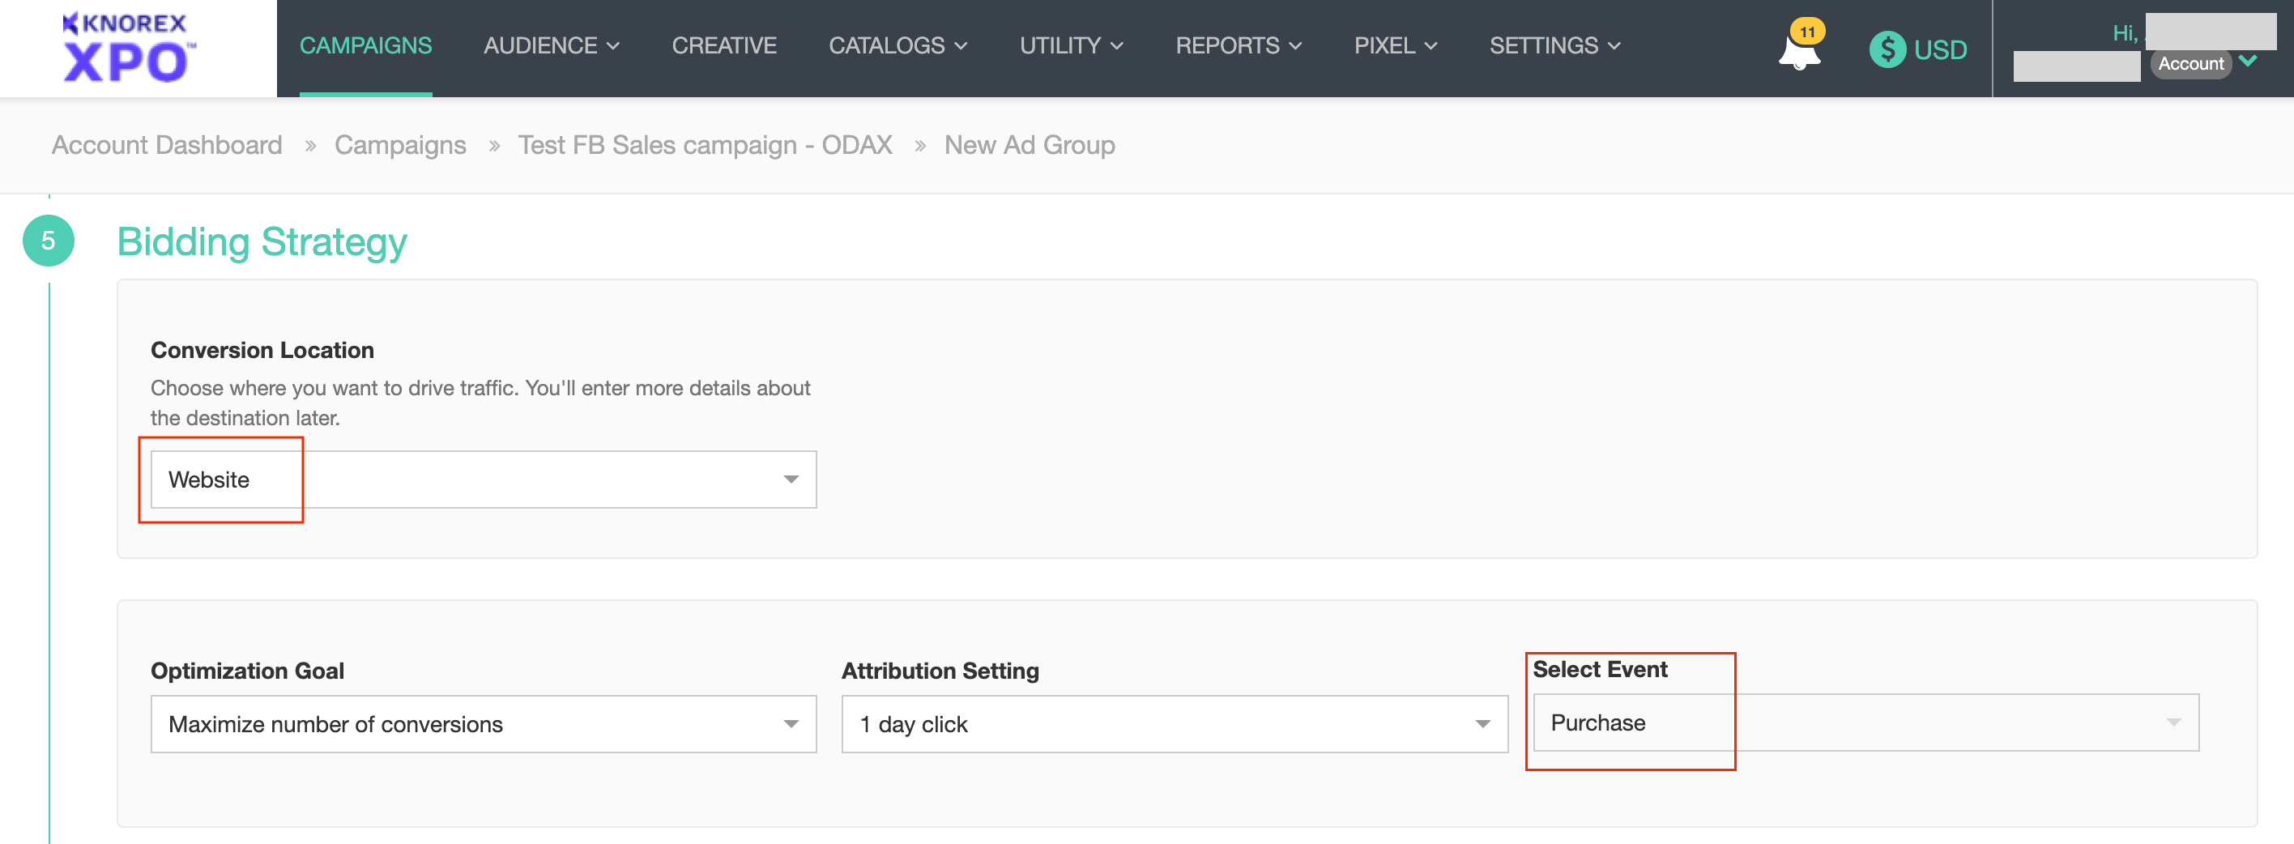Click the notification count badge 11
Image resolution: width=2294 pixels, height=844 pixels.
point(1806,31)
